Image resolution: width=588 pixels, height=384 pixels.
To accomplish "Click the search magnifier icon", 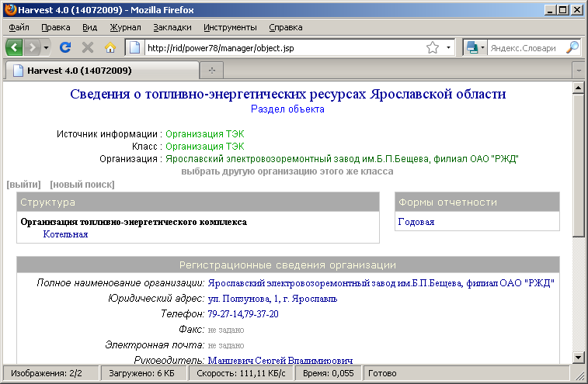I will [572, 47].
